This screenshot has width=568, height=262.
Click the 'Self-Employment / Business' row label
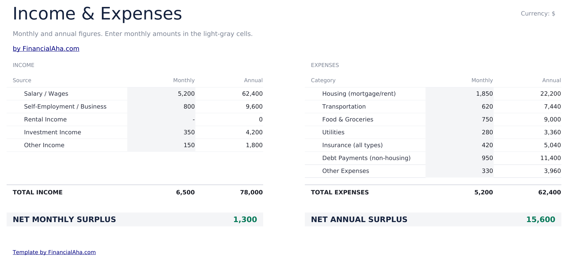(x=65, y=107)
